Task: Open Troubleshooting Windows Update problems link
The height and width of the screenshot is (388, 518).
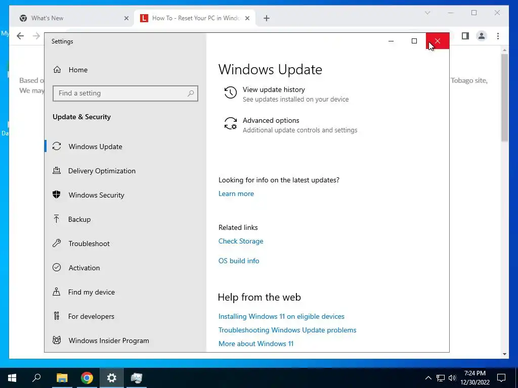Action: 287,330
